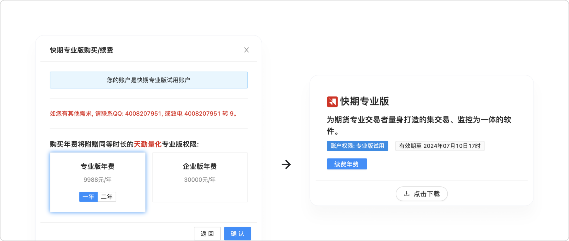The width and height of the screenshot is (569, 241).
Task: Close the 快期专业版购买/续费 dialog
Action: pyautogui.click(x=246, y=50)
